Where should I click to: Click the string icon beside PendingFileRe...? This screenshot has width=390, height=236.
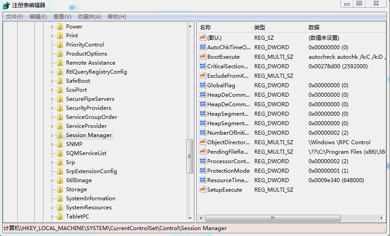pyautogui.click(x=202, y=151)
